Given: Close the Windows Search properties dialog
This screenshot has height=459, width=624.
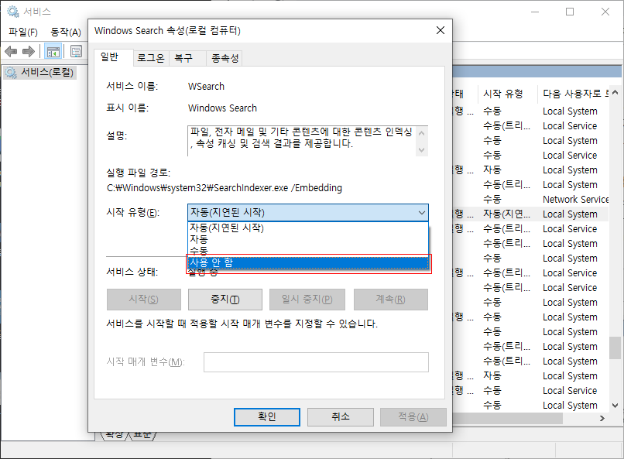Looking at the screenshot, I should [441, 31].
